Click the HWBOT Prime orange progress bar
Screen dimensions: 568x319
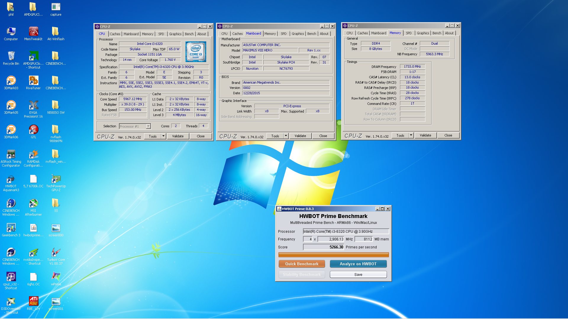[333, 255]
